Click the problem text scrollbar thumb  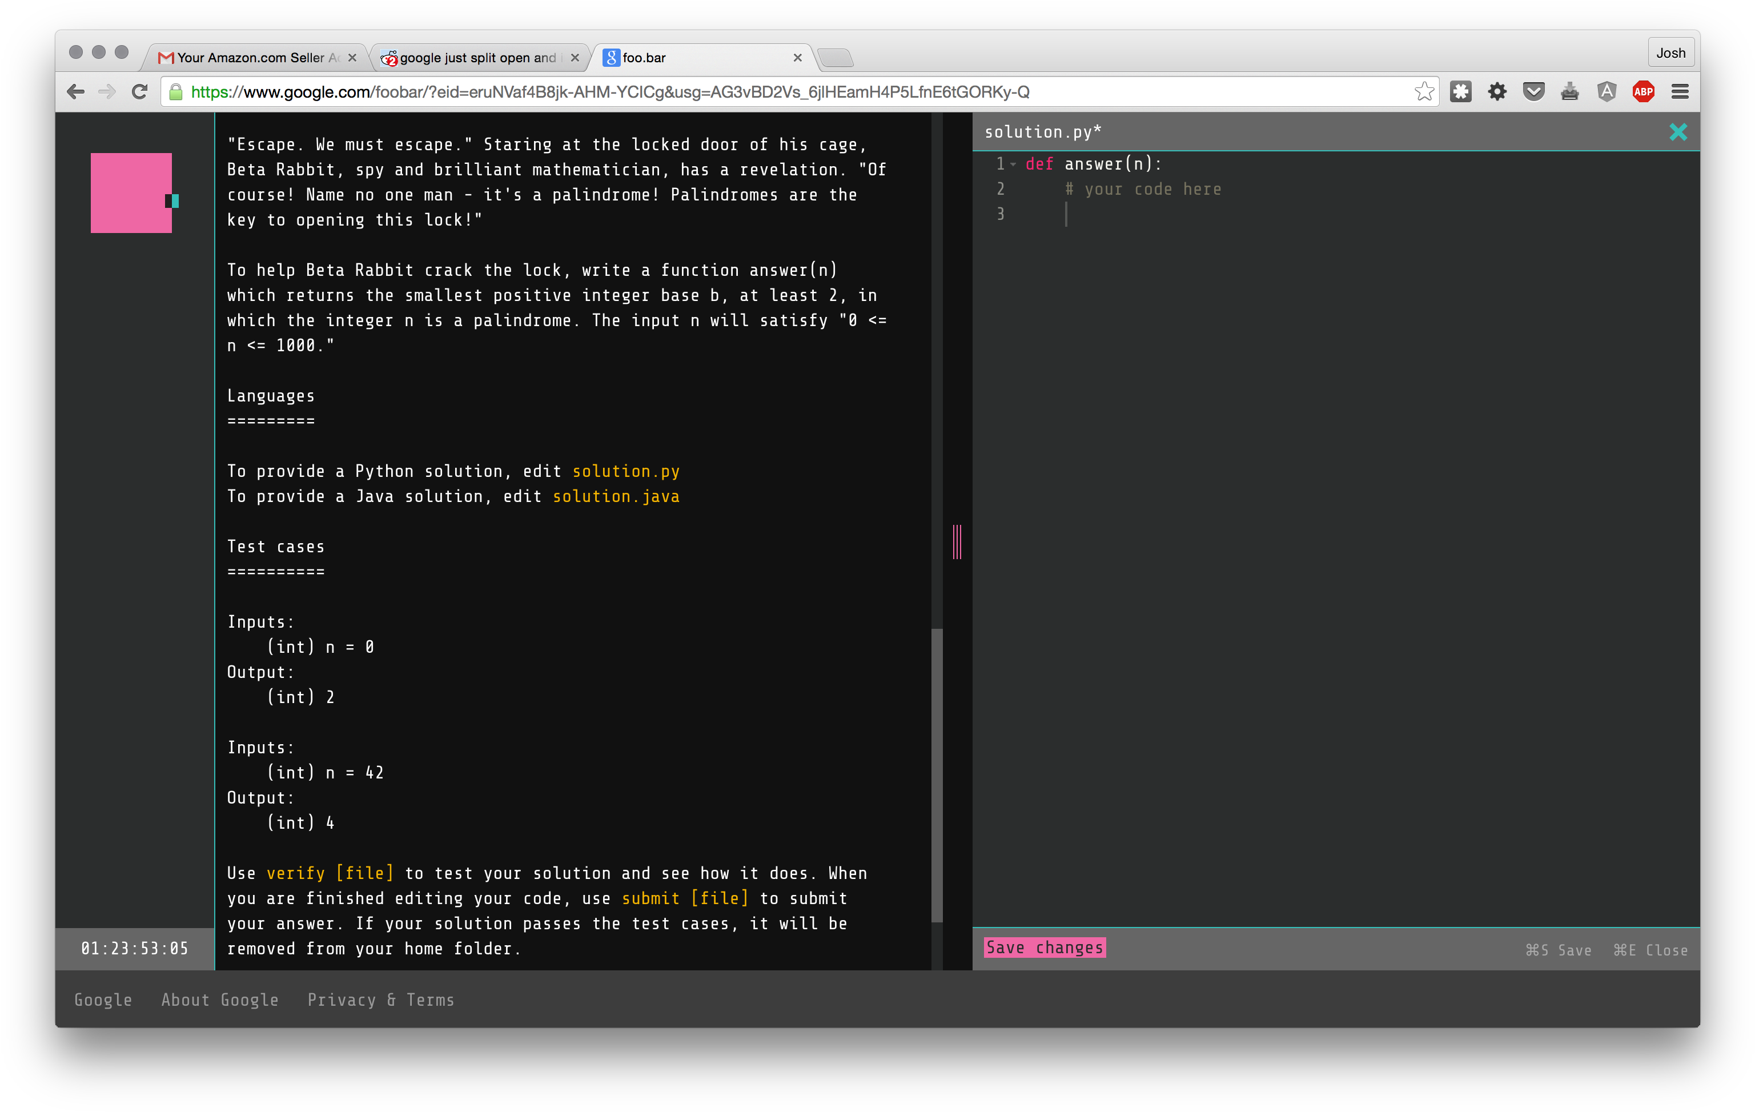pos(937,774)
